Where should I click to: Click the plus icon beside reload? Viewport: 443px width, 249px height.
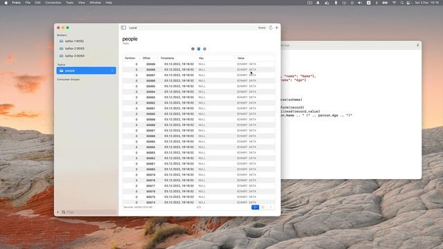(x=277, y=28)
